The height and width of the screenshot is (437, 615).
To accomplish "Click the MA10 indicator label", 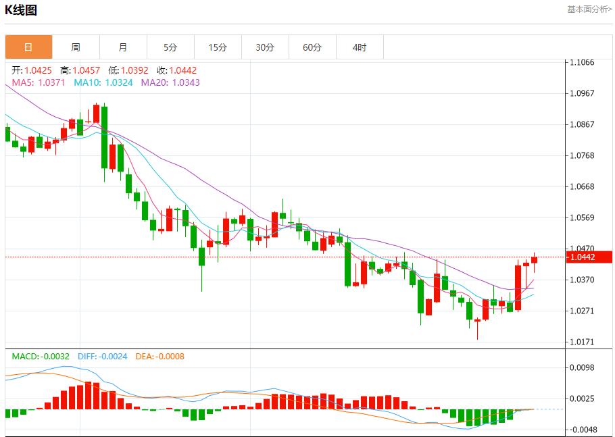I will 102,82.
